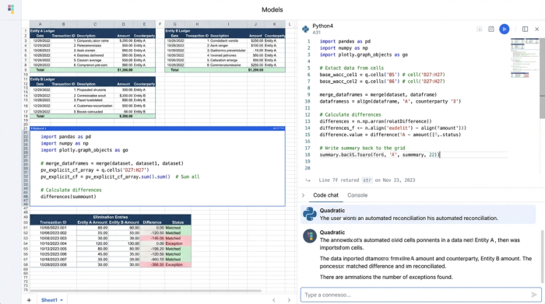Switch to the Code chat tab
Screen dimensions: 545x304
click(x=325, y=195)
